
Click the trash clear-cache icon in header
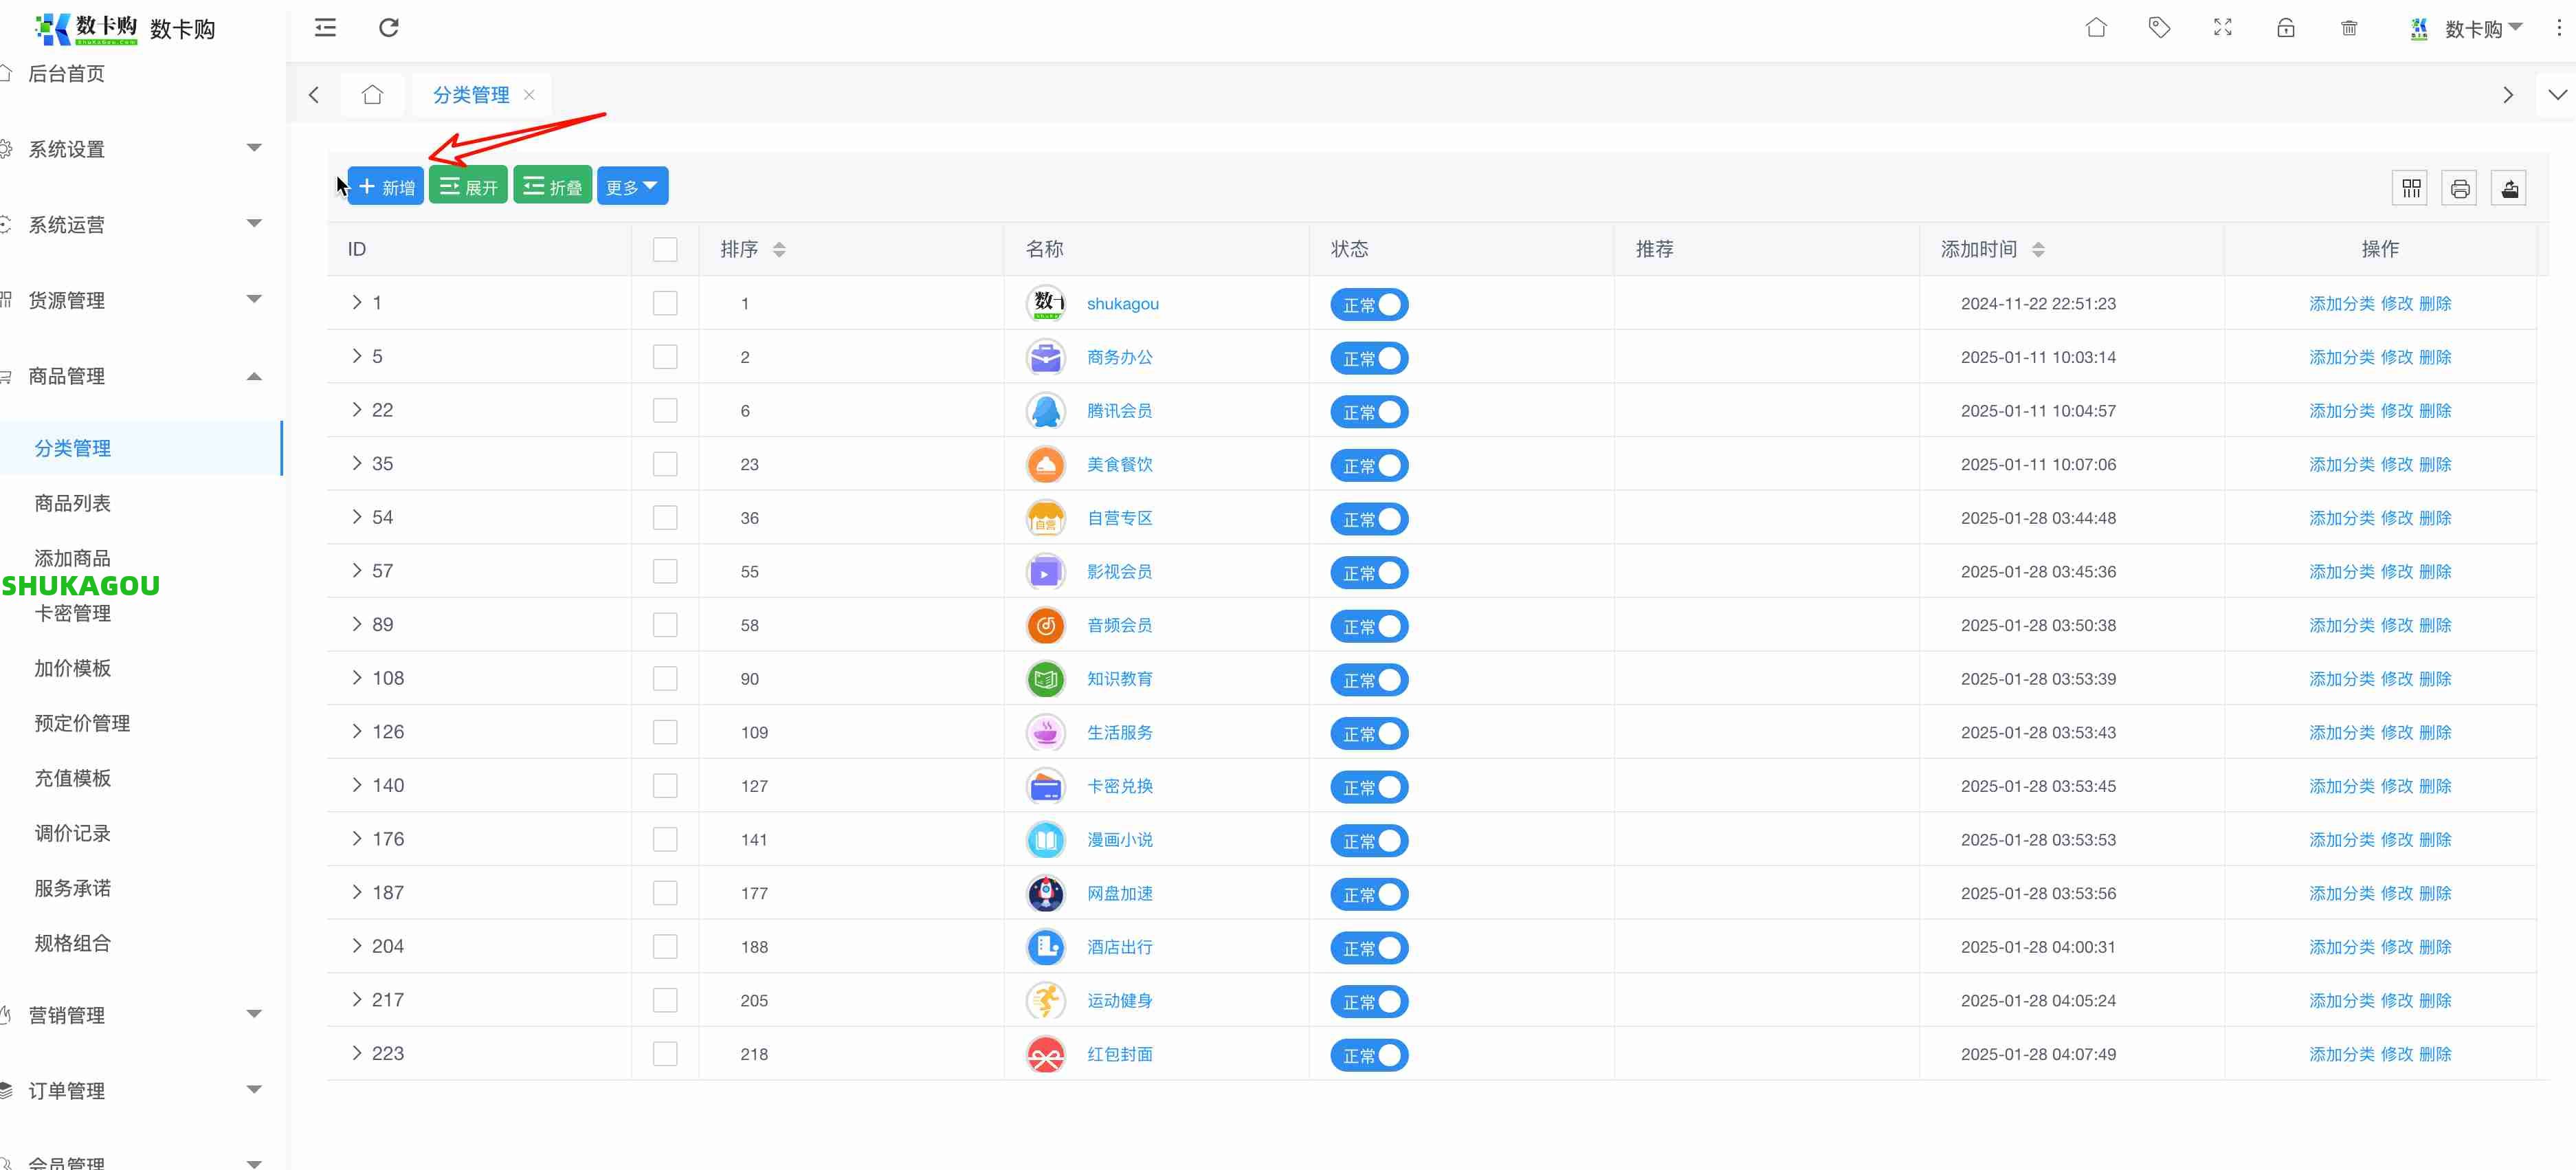[x=2349, y=28]
